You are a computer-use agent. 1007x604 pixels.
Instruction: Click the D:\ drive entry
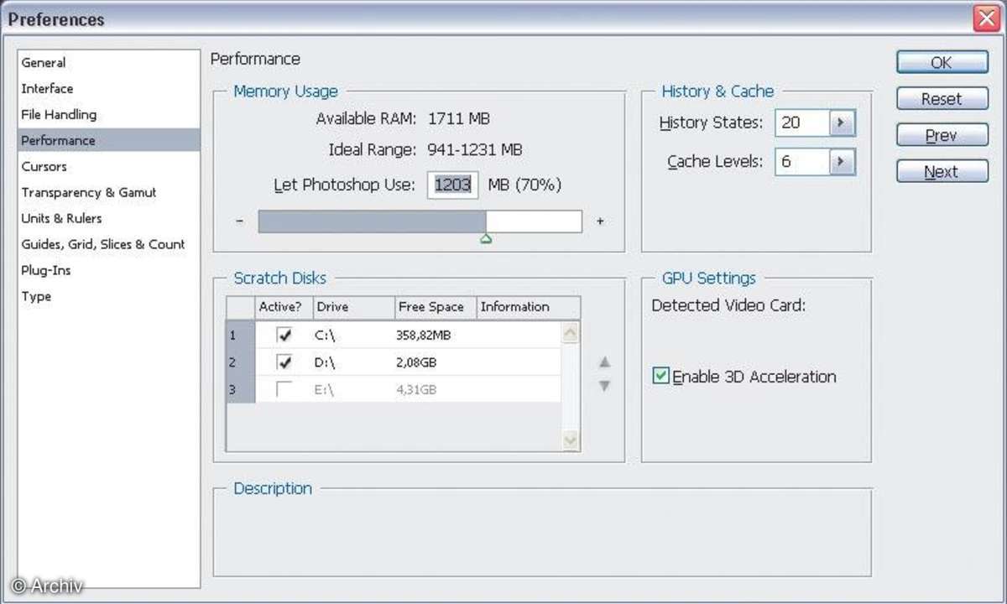(326, 362)
